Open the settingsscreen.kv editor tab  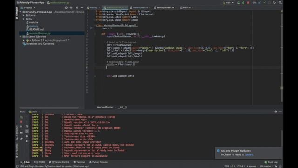pyautogui.click(x=165, y=8)
